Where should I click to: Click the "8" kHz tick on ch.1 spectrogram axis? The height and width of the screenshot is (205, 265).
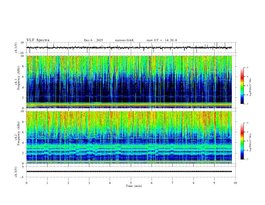23,66
